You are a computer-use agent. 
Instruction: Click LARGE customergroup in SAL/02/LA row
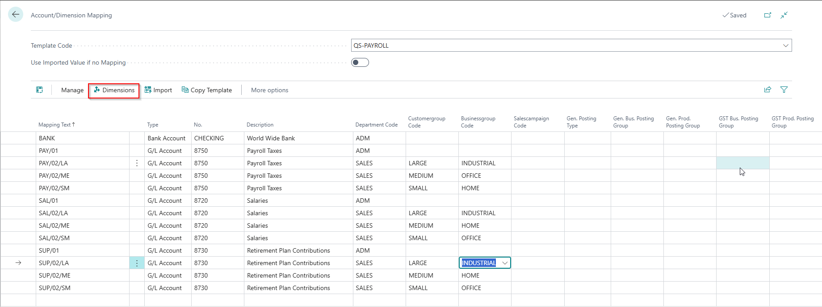pos(432,213)
